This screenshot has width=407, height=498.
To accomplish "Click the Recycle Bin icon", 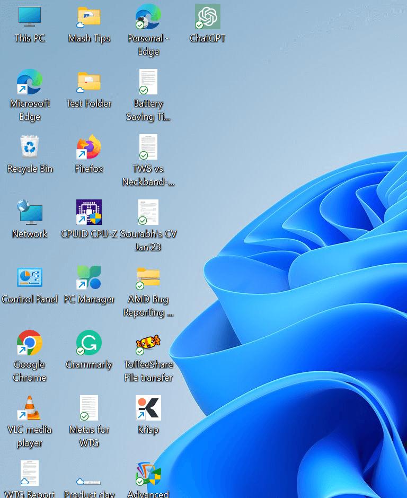I will click(x=30, y=147).
